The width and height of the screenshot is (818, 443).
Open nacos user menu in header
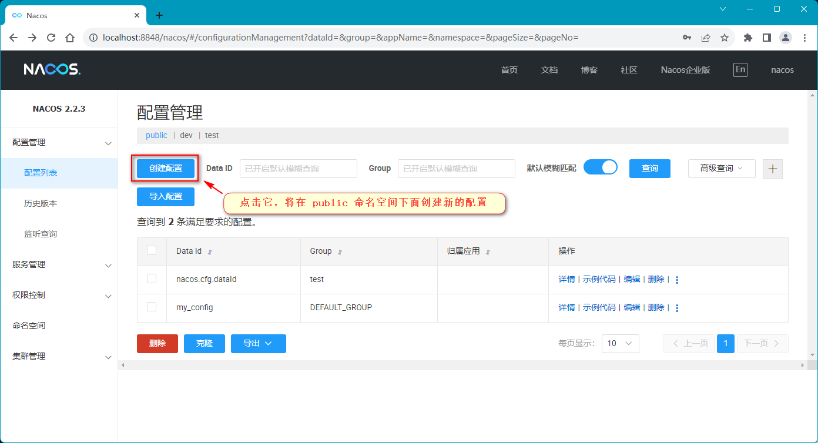782,69
